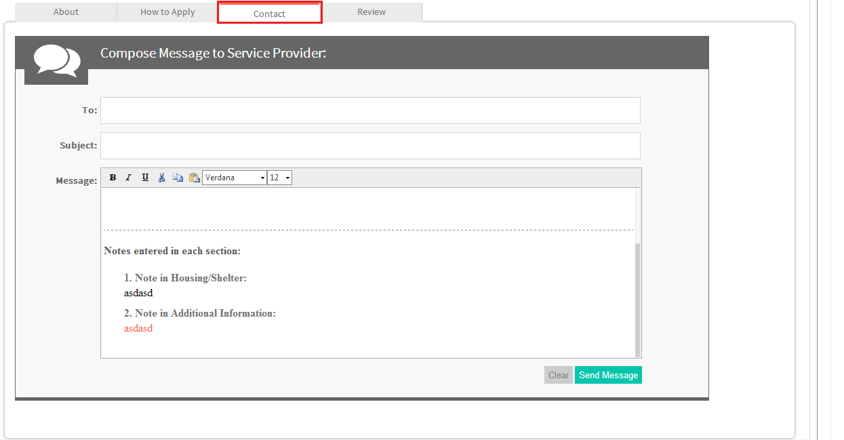
Task: Click the speech bubbles chat icon
Action: point(56,60)
